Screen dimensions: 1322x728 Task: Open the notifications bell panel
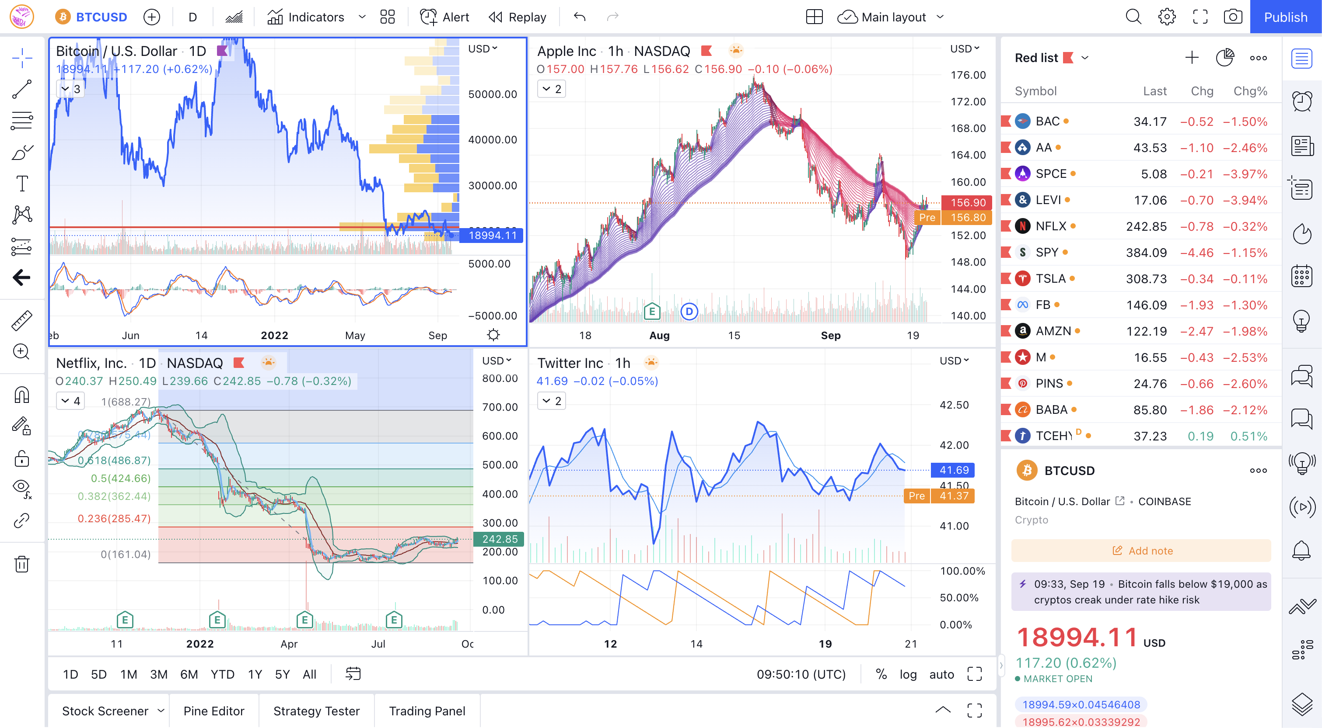pos(1302,551)
